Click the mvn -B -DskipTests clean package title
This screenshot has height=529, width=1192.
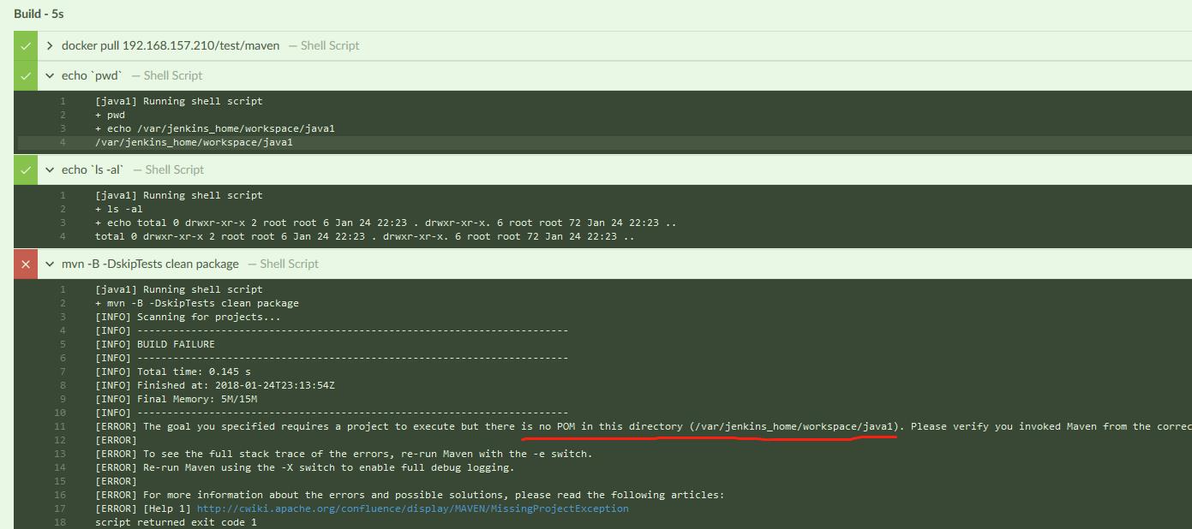pyautogui.click(x=150, y=264)
